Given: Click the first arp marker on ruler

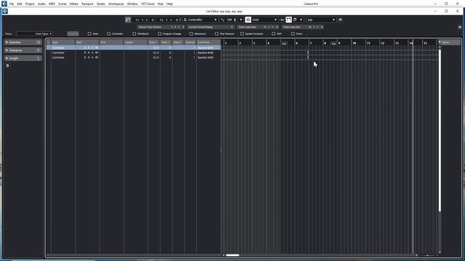Looking at the screenshot, I should click(284, 43).
